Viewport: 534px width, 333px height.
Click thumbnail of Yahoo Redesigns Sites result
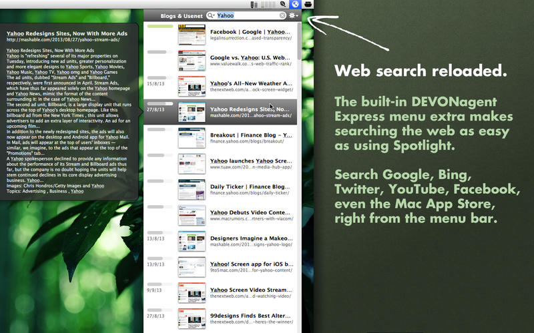pos(192,112)
